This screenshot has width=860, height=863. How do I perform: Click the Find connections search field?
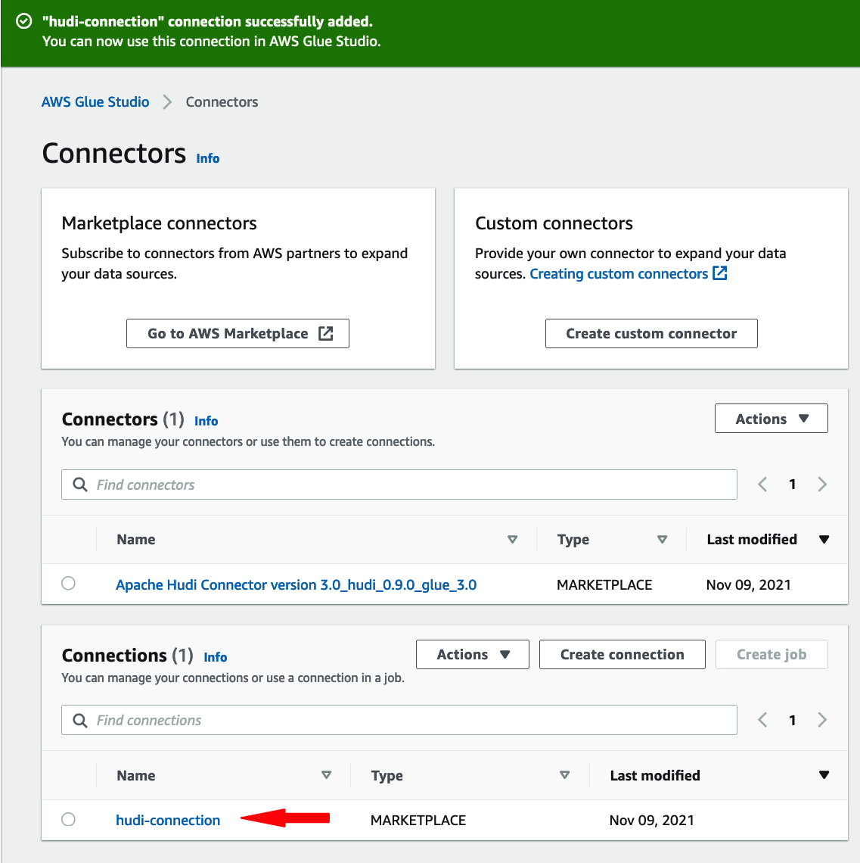point(399,720)
